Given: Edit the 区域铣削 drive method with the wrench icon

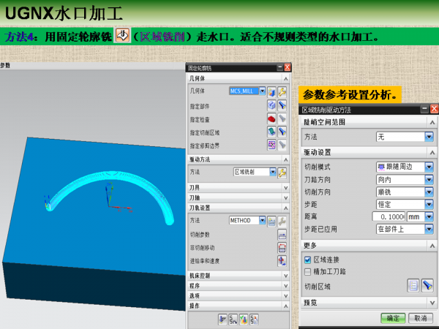Looking at the screenshot, I should 282,173.
